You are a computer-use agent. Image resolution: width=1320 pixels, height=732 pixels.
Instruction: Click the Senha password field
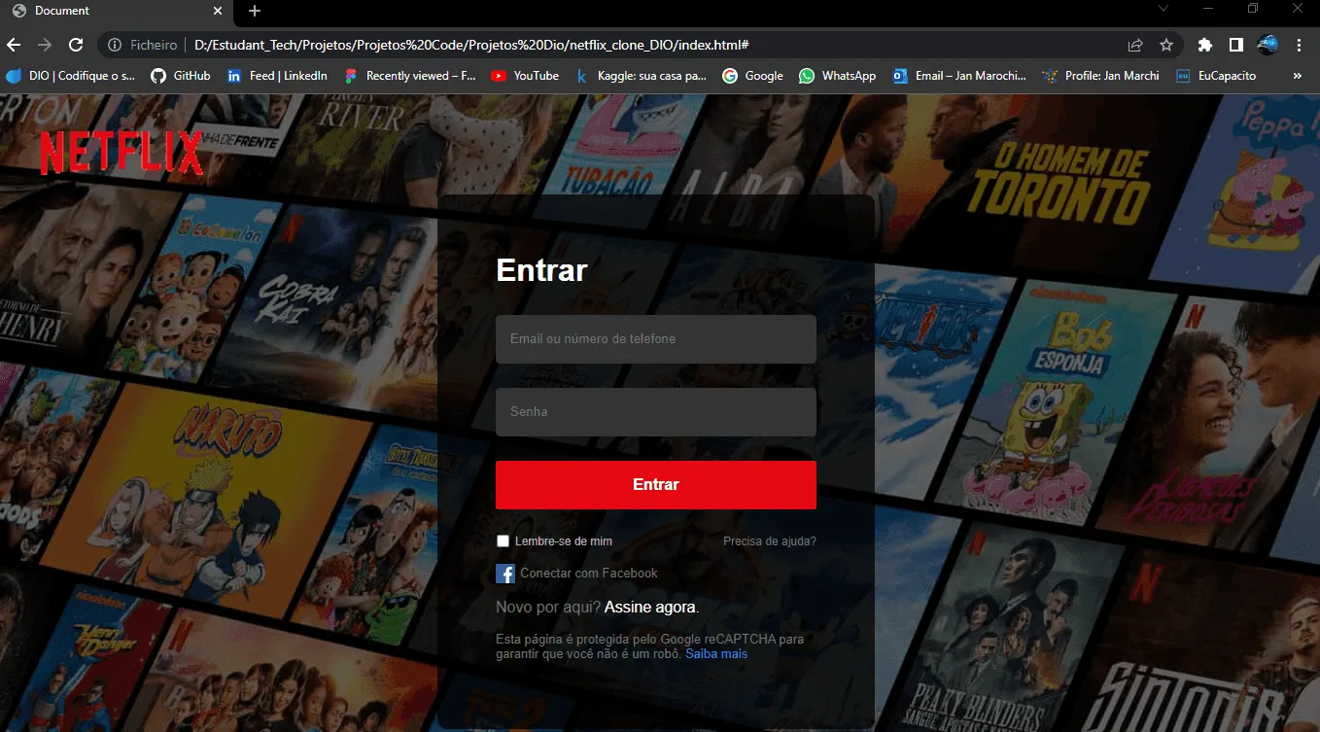click(656, 412)
